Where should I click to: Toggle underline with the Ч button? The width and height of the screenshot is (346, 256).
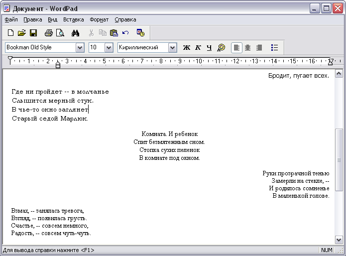[x=209, y=47]
